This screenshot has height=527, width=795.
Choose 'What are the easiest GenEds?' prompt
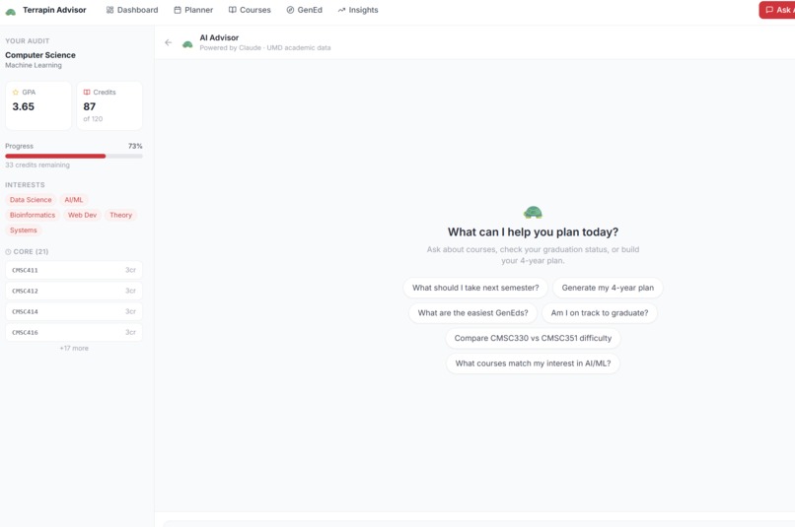(473, 313)
